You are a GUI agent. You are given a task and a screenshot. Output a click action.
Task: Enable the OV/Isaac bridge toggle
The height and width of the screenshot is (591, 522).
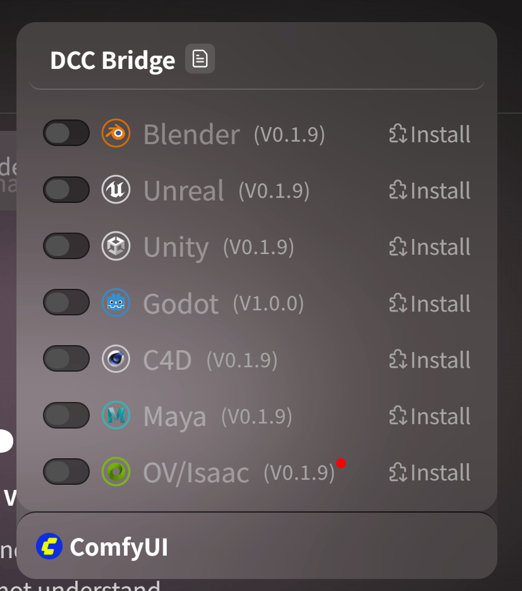(x=66, y=472)
